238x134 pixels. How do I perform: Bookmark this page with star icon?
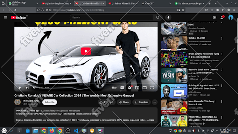(x=183, y=10)
